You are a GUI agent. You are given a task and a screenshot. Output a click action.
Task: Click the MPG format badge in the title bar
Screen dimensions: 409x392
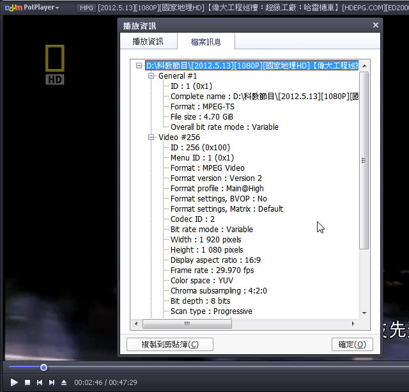pos(86,8)
